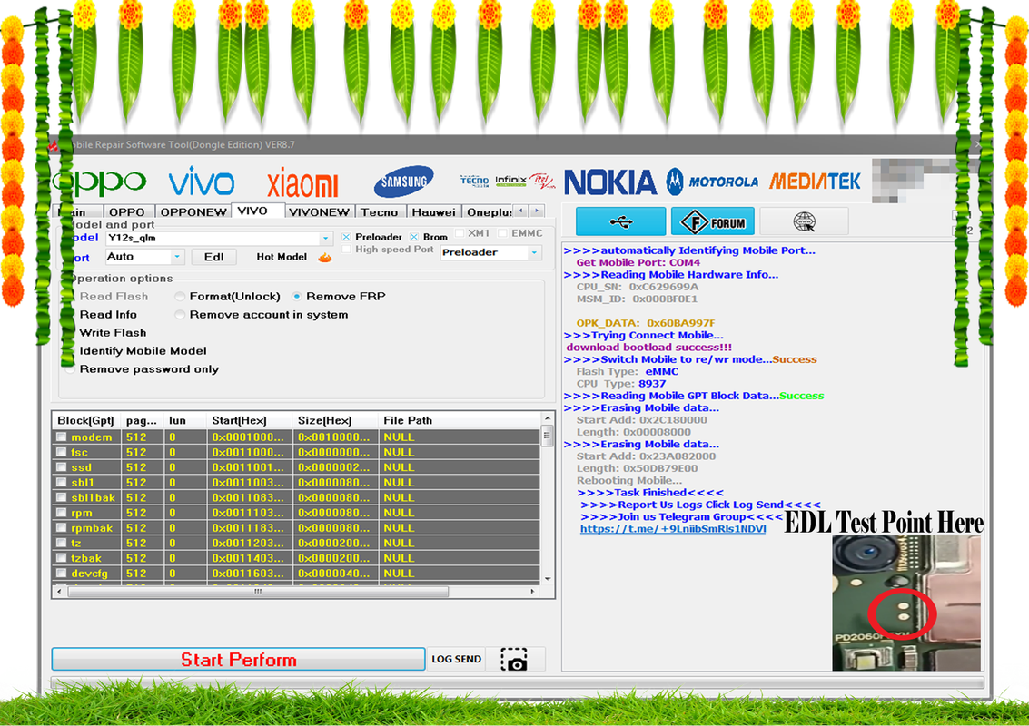Click partition table vertical scrollbar thumb
This screenshot has height=726, width=1029.
coord(548,436)
